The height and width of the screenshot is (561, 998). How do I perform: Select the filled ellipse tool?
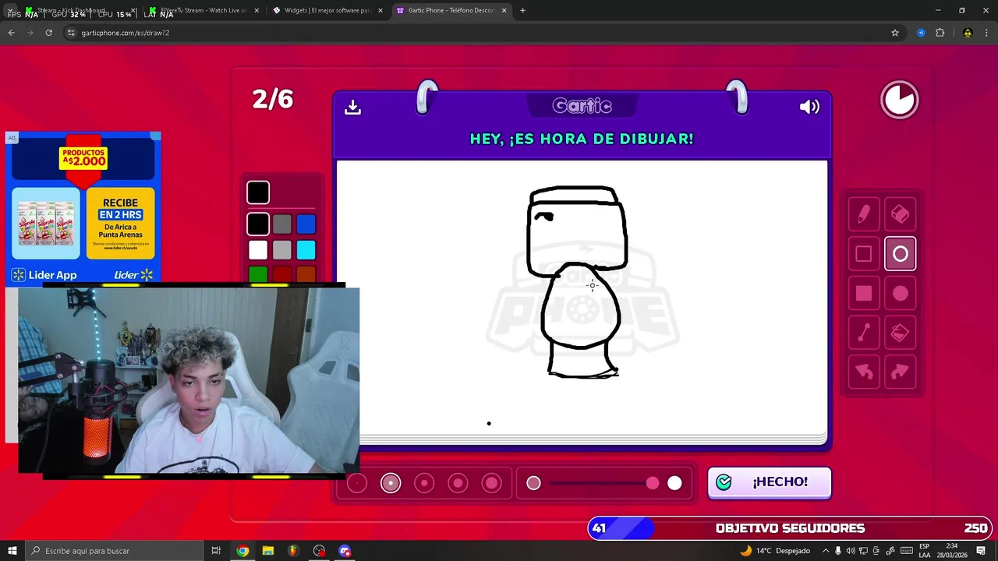[x=901, y=294]
